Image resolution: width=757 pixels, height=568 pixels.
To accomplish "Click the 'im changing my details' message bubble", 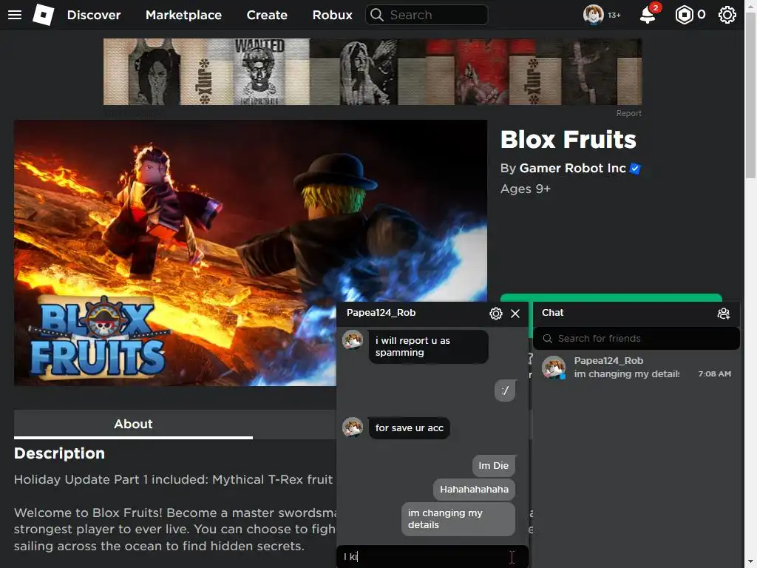I will point(458,518).
